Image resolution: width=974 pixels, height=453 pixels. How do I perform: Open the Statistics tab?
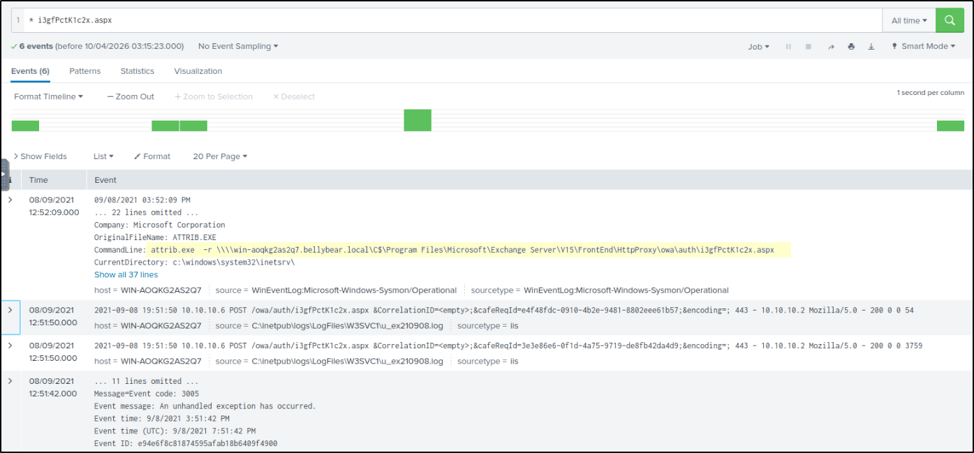tap(137, 71)
